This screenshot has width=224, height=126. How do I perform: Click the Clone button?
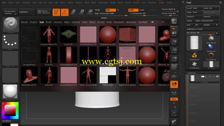(190, 21)
